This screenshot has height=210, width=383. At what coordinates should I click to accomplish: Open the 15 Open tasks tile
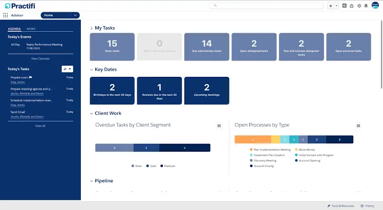point(112,47)
